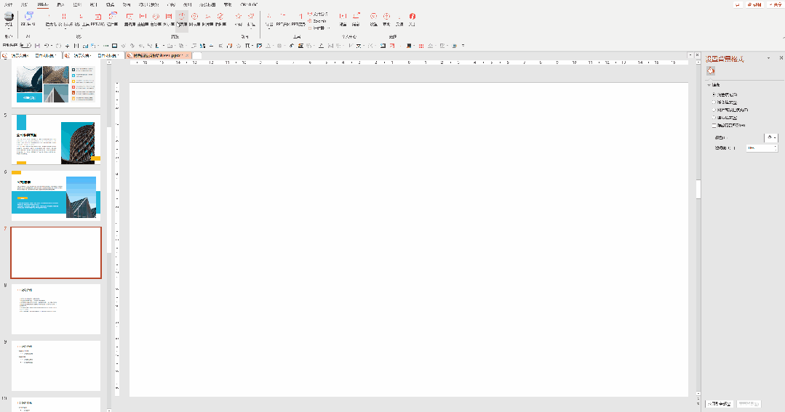The image size is (785, 412).
Task: Select slide 9 thumbnail
Action: pyautogui.click(x=55, y=365)
